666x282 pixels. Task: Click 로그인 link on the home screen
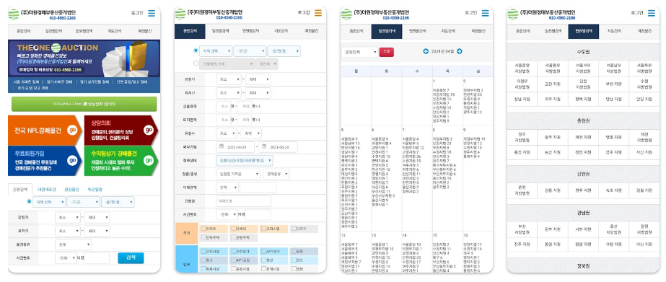point(137,13)
